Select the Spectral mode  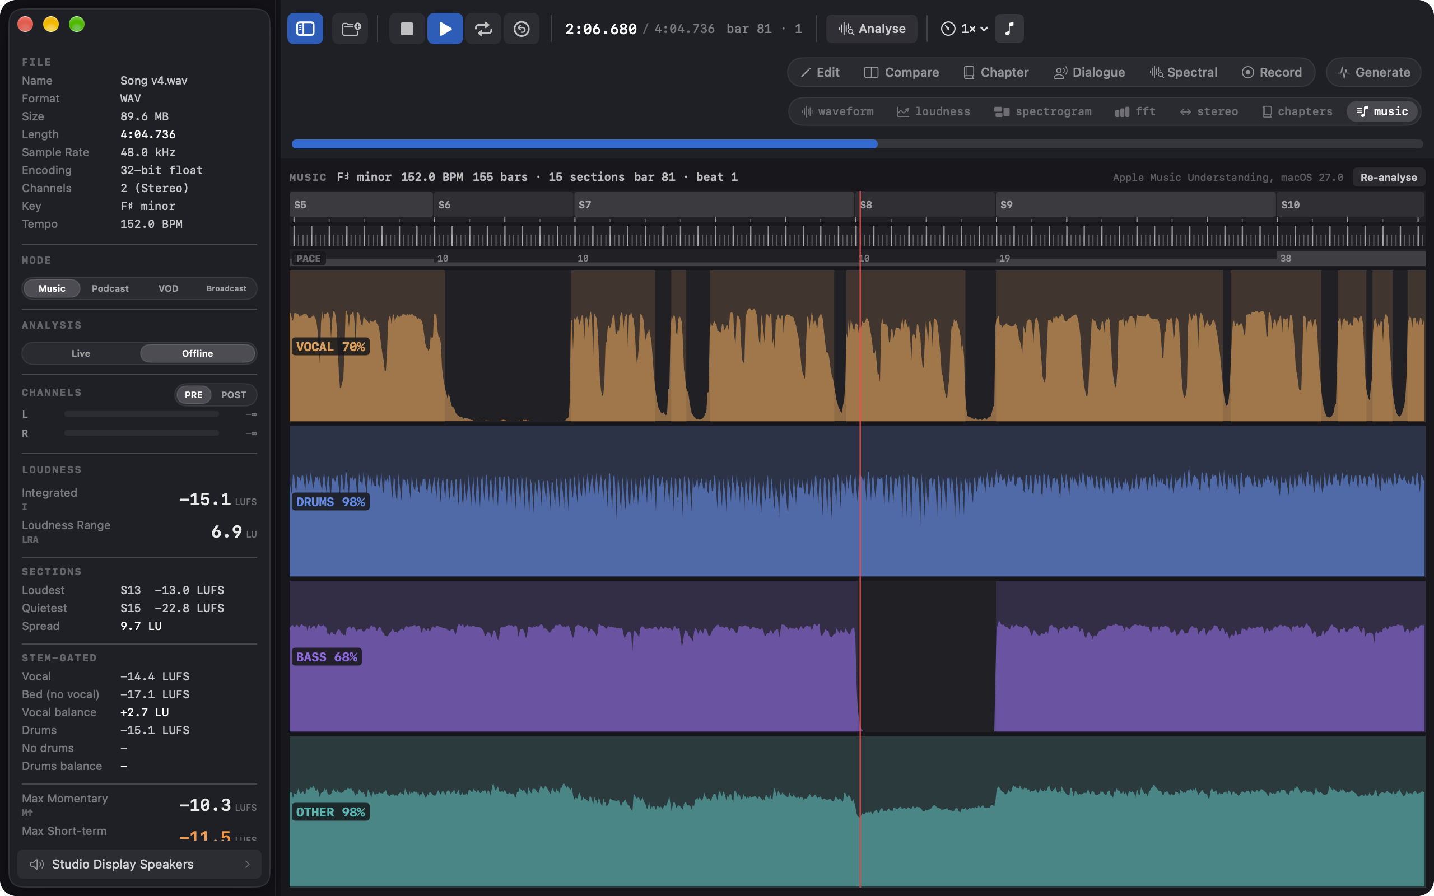pyautogui.click(x=1184, y=72)
